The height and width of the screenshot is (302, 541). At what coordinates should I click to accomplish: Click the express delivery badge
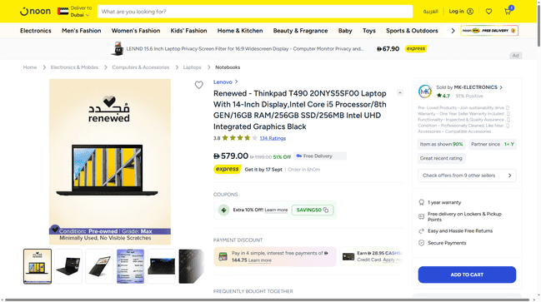click(x=227, y=169)
